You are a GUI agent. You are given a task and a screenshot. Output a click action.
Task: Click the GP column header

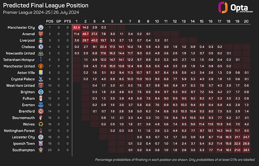[59, 21]
